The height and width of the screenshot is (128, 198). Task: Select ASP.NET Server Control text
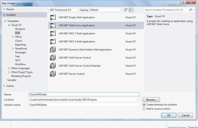[72, 74]
